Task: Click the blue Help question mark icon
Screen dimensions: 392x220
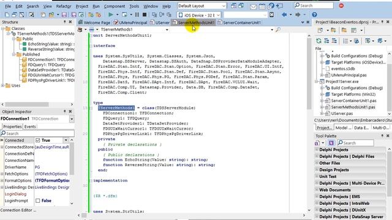Action: point(314,15)
